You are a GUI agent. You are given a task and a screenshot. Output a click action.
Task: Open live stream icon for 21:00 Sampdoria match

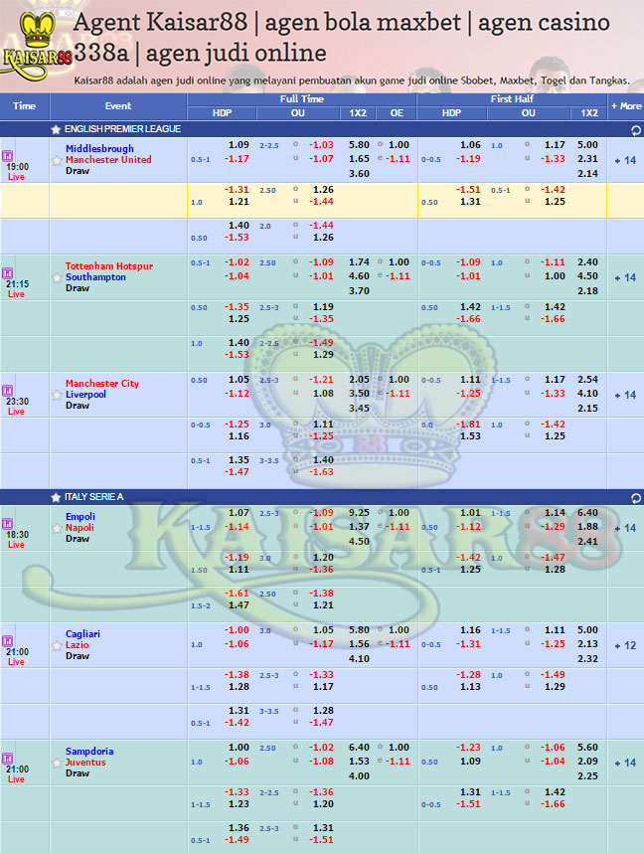pos(8,759)
